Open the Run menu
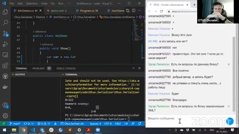239x134 pixels. coord(60,3)
